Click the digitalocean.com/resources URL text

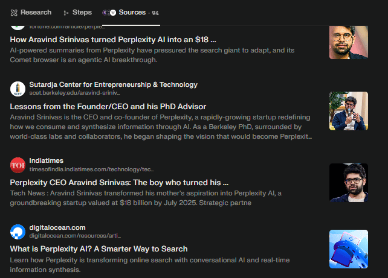tap(75, 236)
